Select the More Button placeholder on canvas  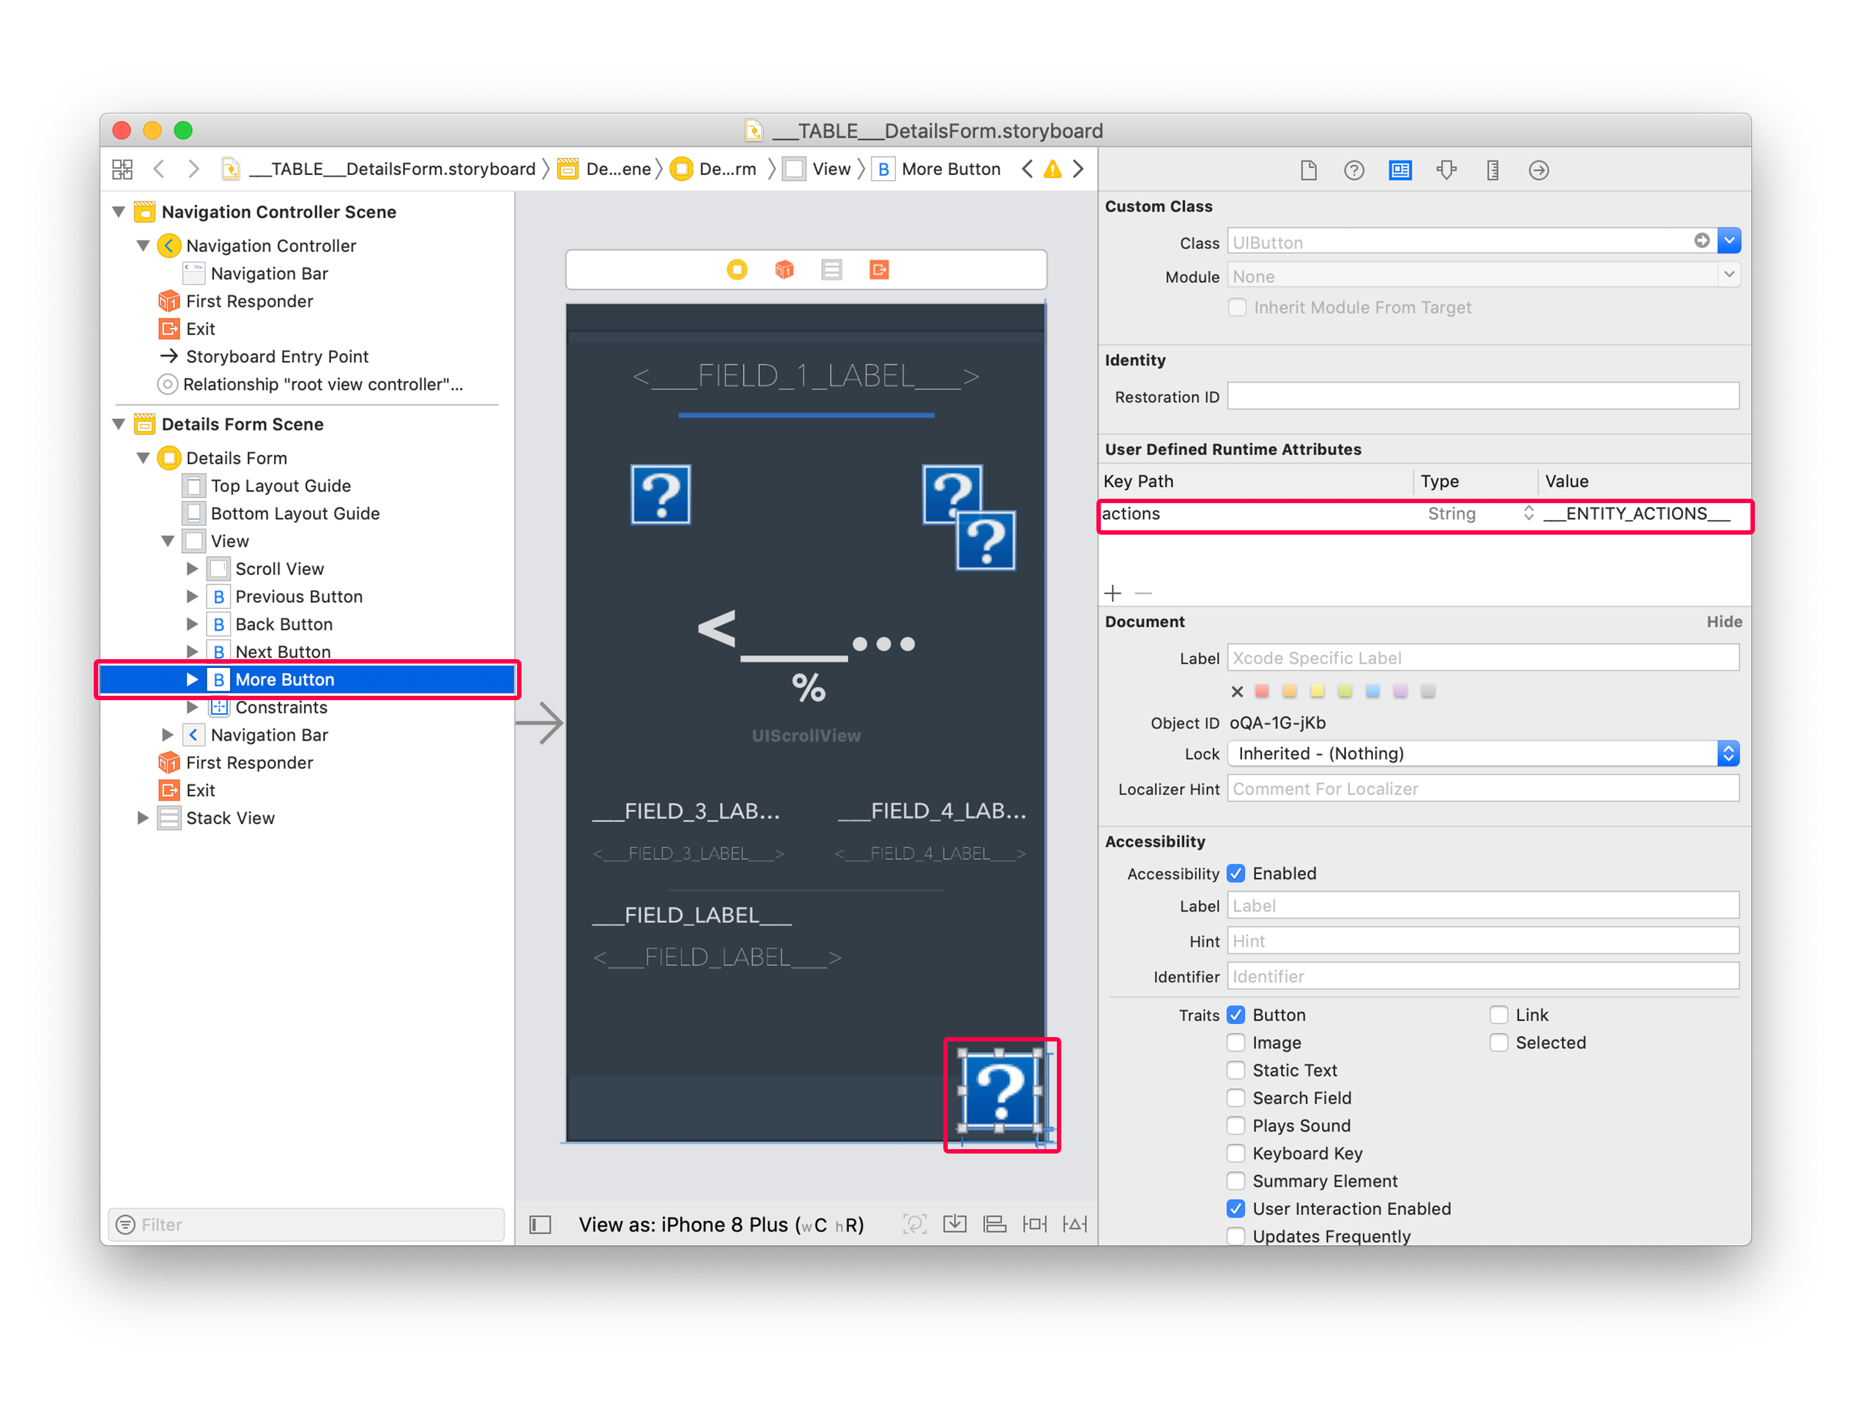[x=1000, y=1091]
